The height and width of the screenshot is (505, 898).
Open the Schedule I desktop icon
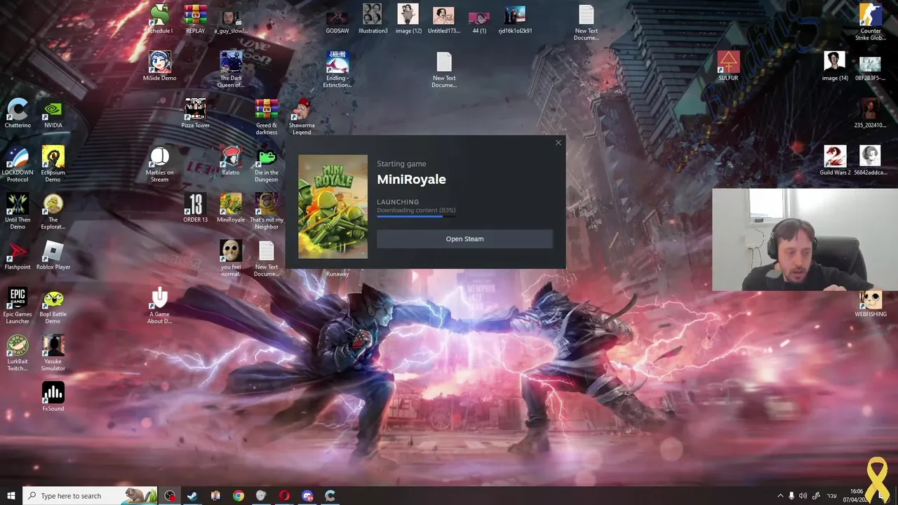pyautogui.click(x=159, y=19)
